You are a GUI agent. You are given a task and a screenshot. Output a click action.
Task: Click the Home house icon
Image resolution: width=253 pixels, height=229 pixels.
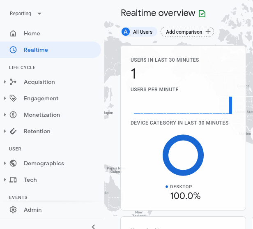tap(13, 33)
